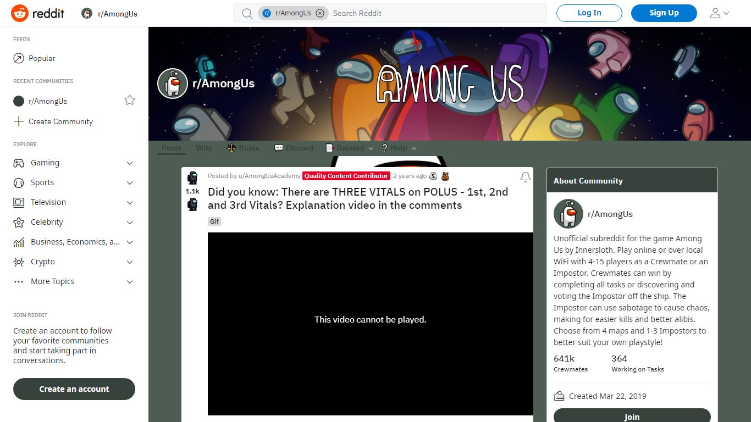Click the Create an account button
The height and width of the screenshot is (422, 751).
[x=74, y=389]
